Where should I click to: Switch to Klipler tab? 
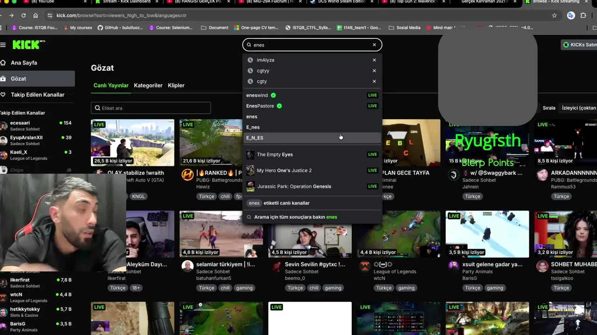(176, 86)
